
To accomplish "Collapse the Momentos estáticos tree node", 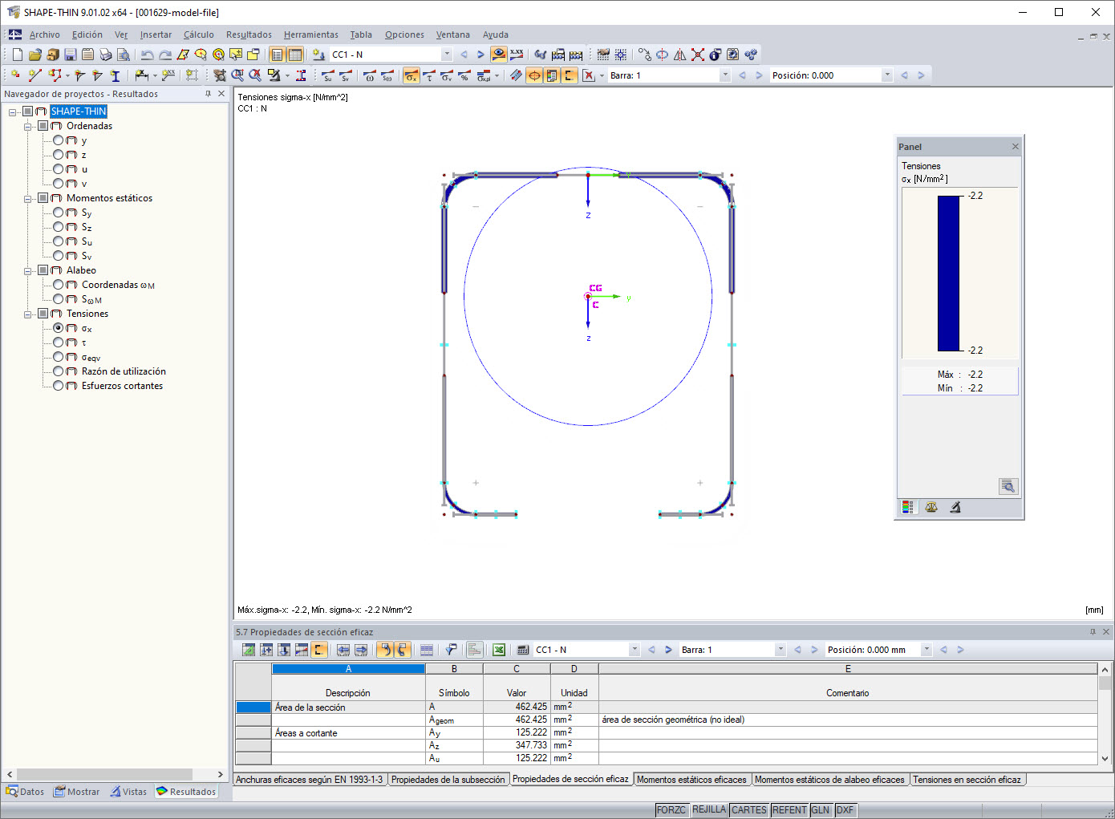I will [x=28, y=199].
